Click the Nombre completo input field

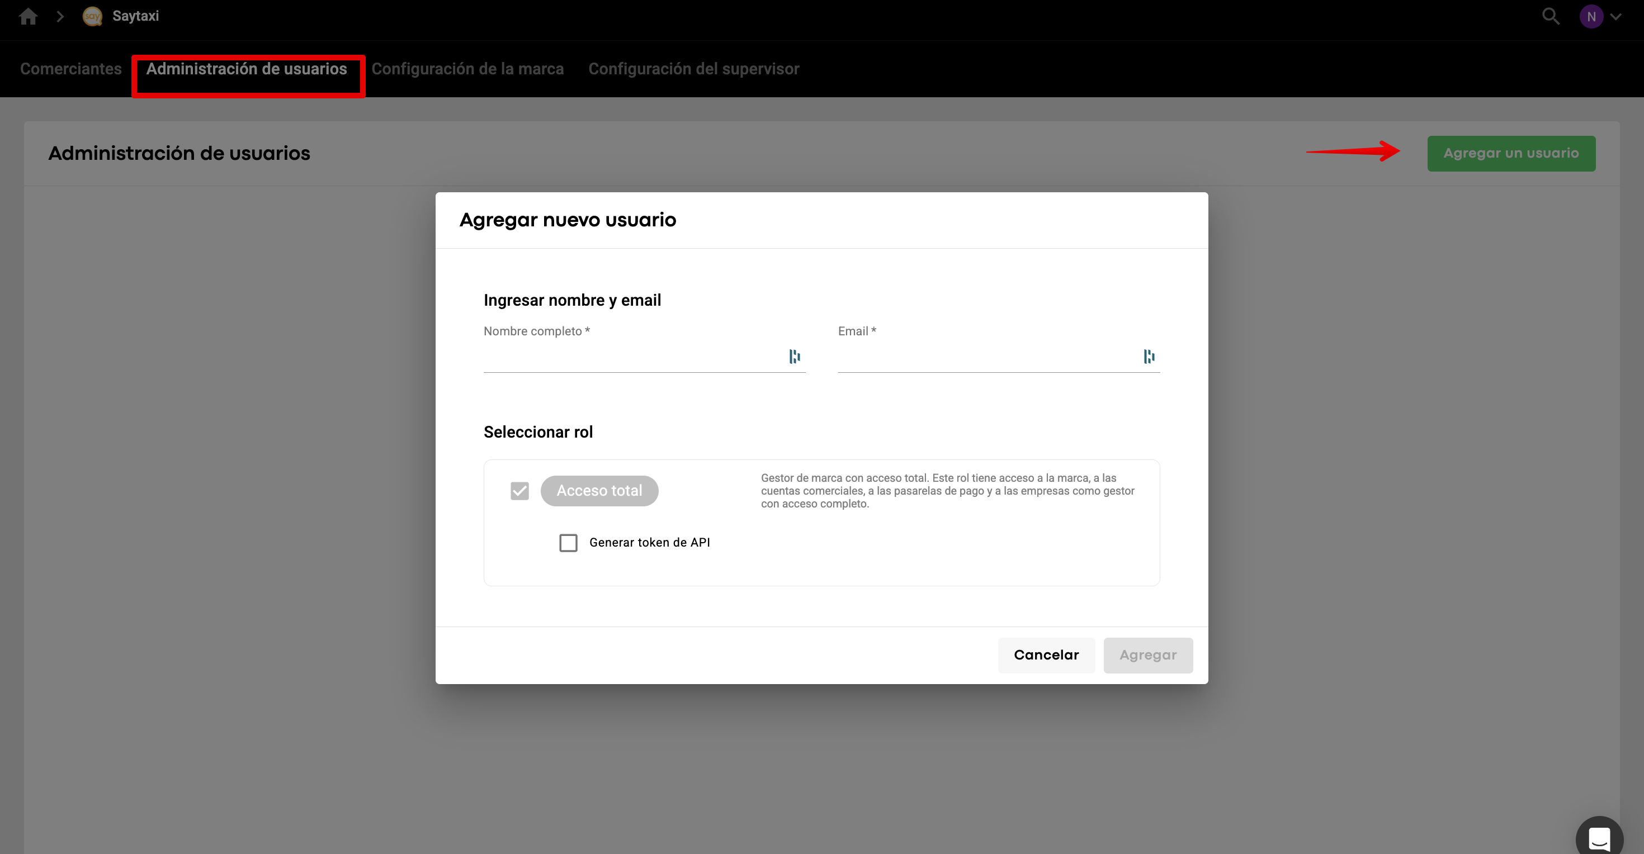click(x=632, y=357)
